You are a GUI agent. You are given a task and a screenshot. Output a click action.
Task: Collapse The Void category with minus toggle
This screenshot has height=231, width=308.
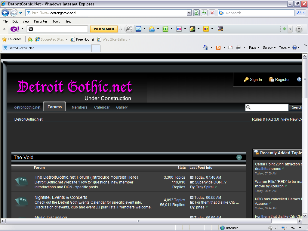click(x=239, y=157)
